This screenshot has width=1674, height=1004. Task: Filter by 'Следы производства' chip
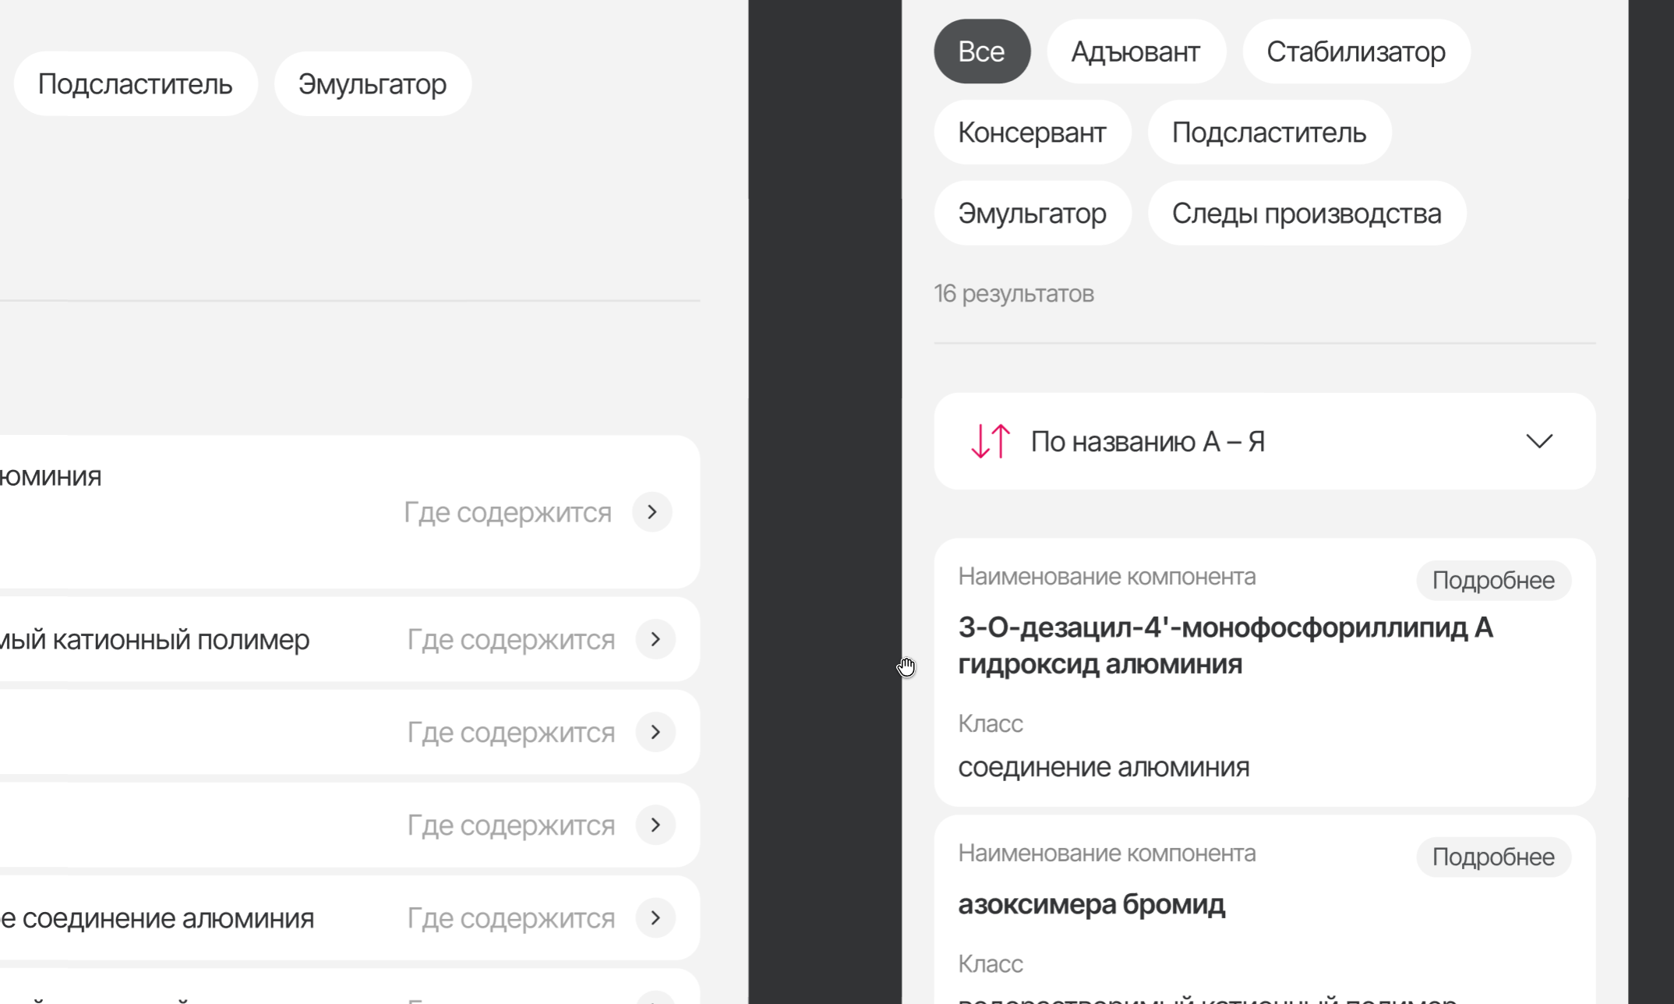coord(1306,214)
